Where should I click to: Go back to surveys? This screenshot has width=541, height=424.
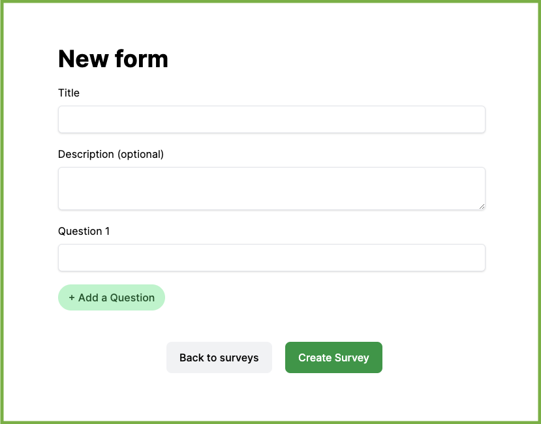coord(219,357)
